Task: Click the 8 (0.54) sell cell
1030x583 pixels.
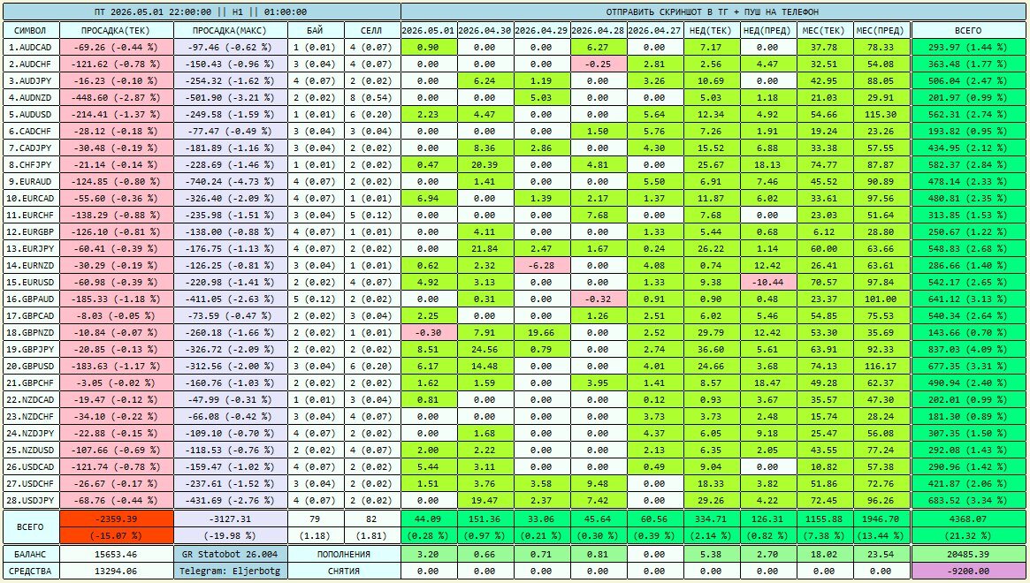Action: 372,98
